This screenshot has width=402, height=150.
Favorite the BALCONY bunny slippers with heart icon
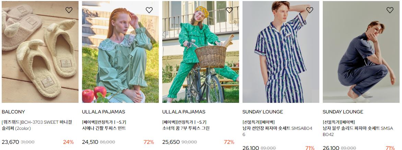(x=69, y=10)
